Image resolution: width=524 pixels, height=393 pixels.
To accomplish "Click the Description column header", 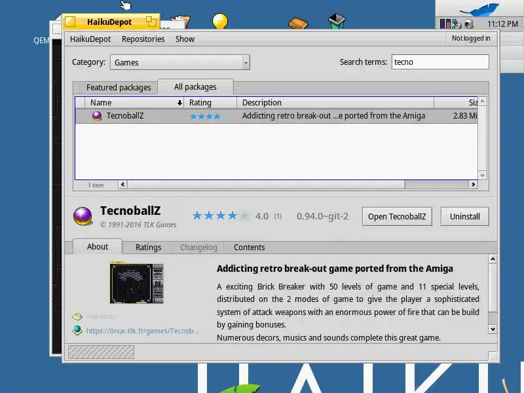I will click(335, 103).
